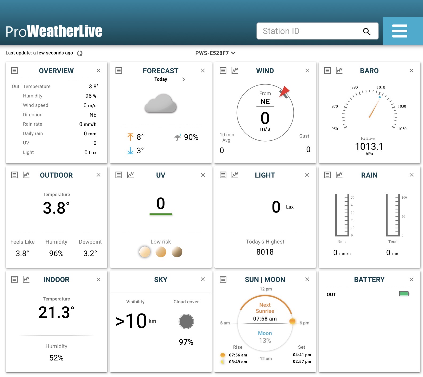Viewport: 423px width, 377px height.
Task: Select the lightest UV skin tone swatch
Action: click(x=145, y=252)
